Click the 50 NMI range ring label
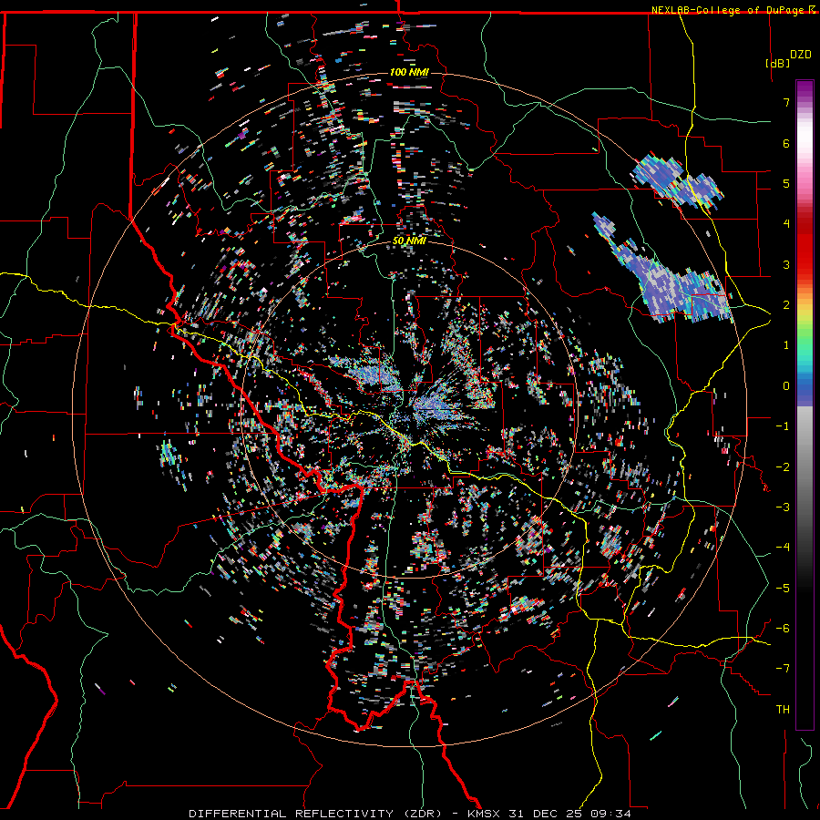 (x=409, y=241)
